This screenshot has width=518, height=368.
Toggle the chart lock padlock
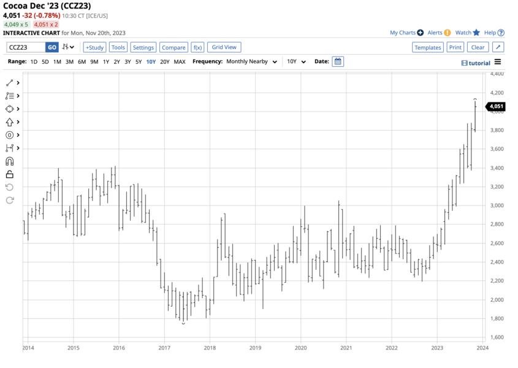[x=9, y=174]
